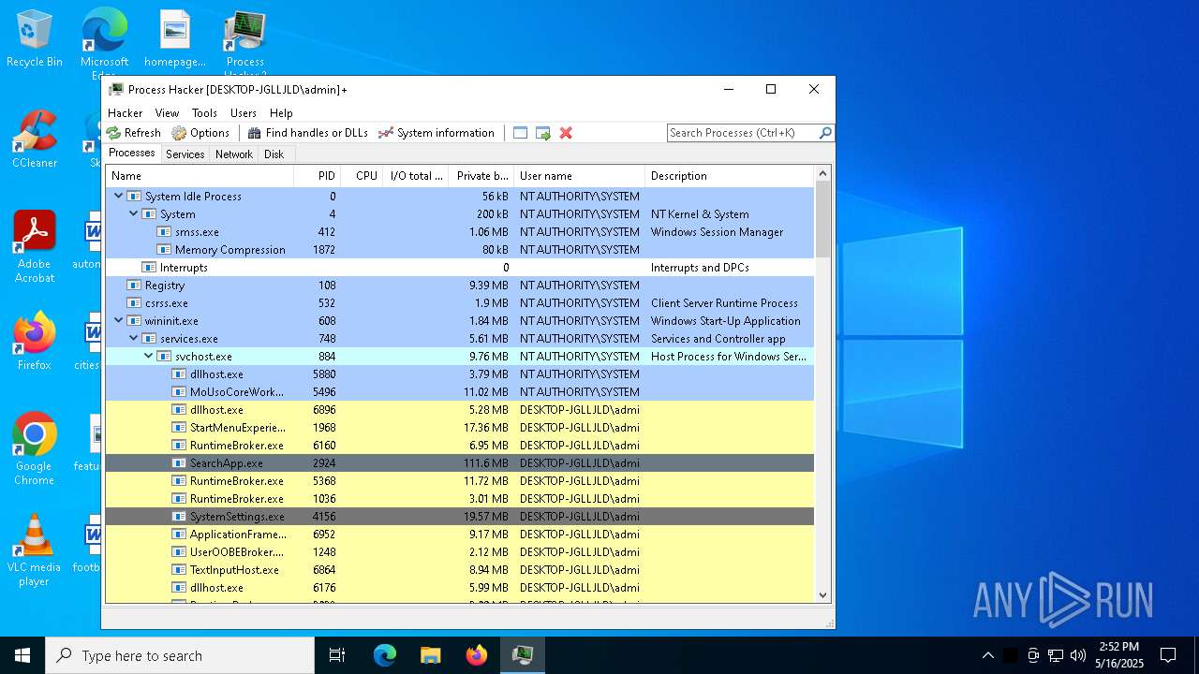
Task: Open the View menu
Action: point(168,113)
